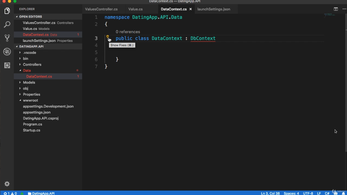Click Ln 3, Col 38 status item

pyautogui.click(x=270, y=193)
